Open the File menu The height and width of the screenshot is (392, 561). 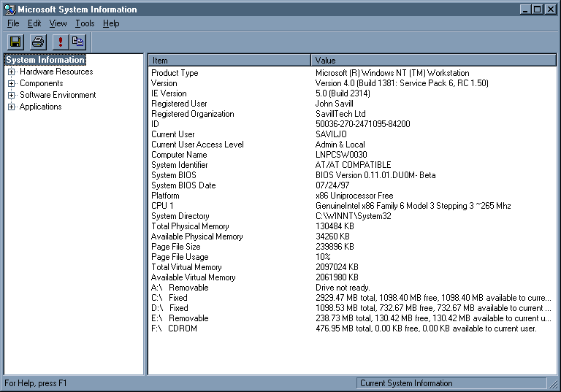pyautogui.click(x=13, y=23)
